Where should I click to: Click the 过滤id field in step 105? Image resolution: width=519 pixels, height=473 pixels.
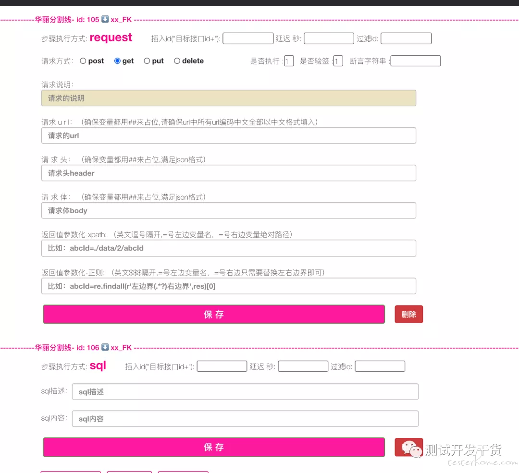(x=406, y=38)
